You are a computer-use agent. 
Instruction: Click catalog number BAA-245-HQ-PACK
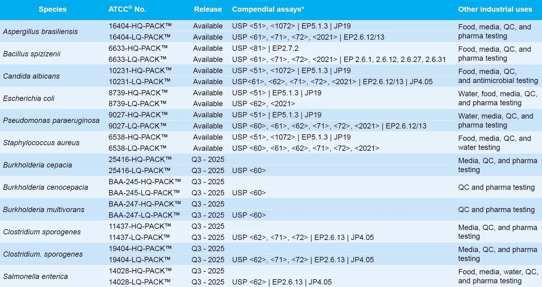[x=145, y=182]
